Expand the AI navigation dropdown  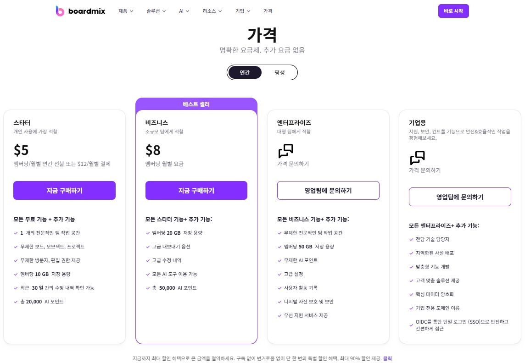coord(184,11)
